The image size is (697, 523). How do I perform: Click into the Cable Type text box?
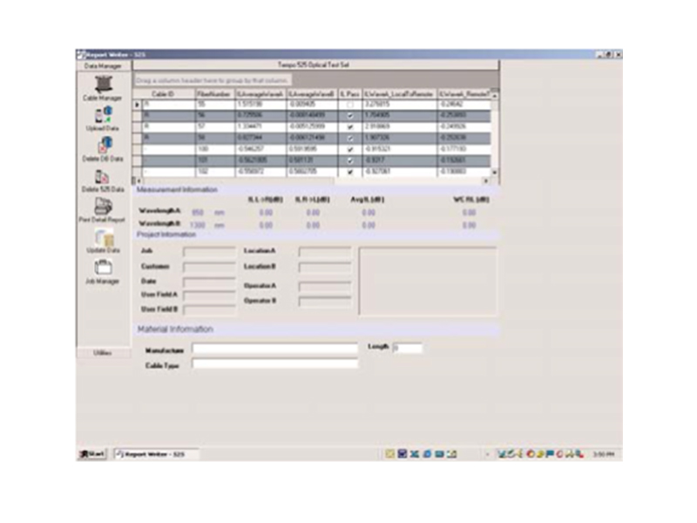click(x=274, y=363)
